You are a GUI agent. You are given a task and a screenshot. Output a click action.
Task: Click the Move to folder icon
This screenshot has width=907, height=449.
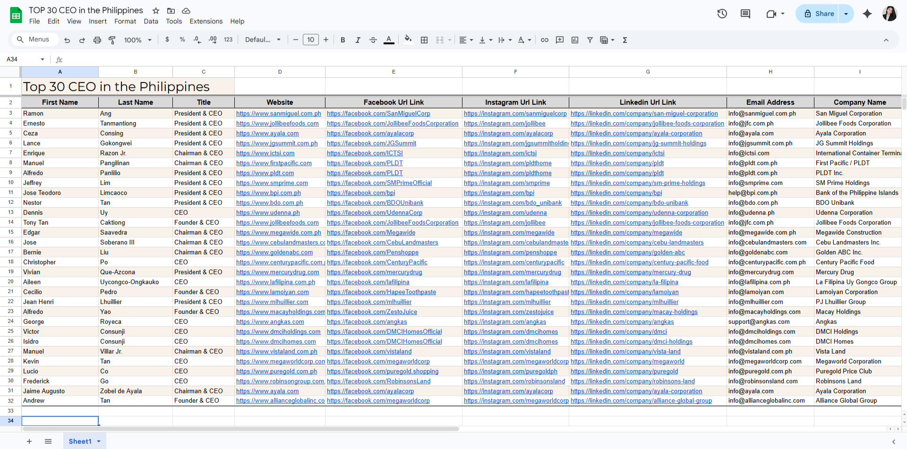171,10
